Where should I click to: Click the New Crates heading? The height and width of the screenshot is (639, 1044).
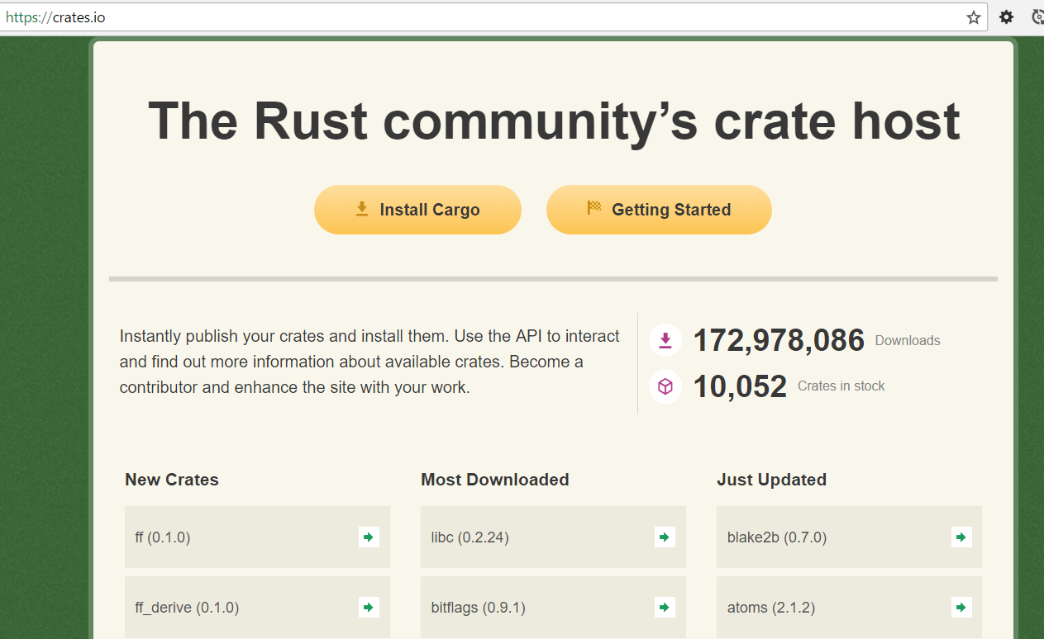(172, 480)
